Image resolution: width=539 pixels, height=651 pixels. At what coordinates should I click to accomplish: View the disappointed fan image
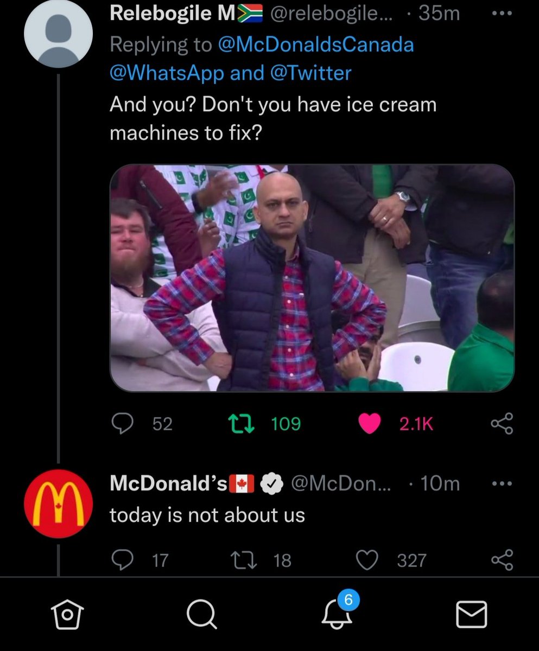point(312,278)
